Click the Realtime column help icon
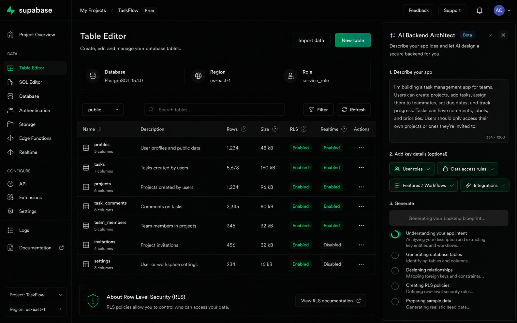Viewport: 517px width, 323px height. (344, 129)
